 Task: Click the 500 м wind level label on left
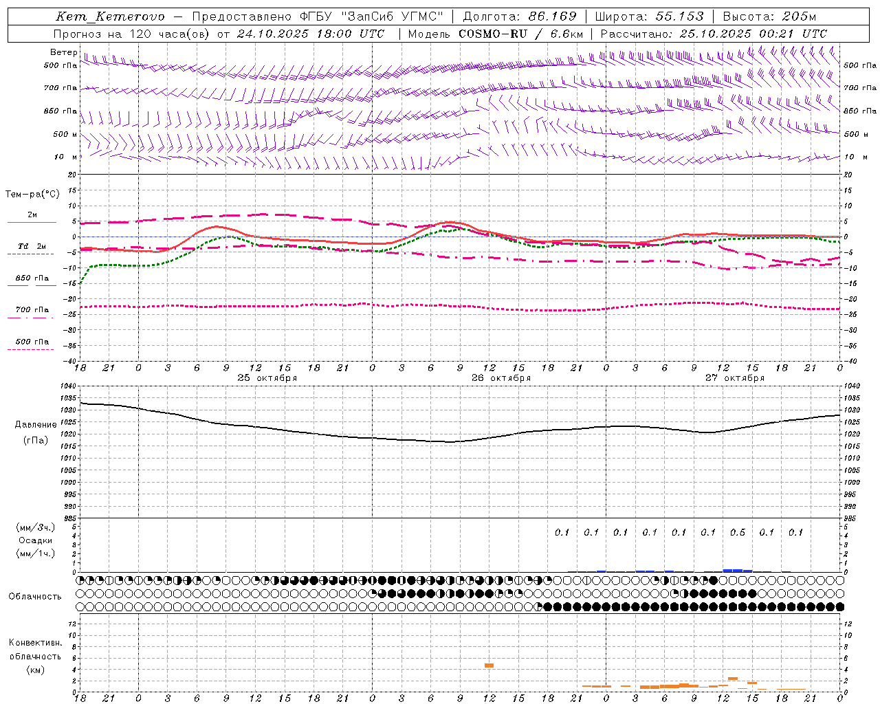pyautogui.click(x=65, y=135)
